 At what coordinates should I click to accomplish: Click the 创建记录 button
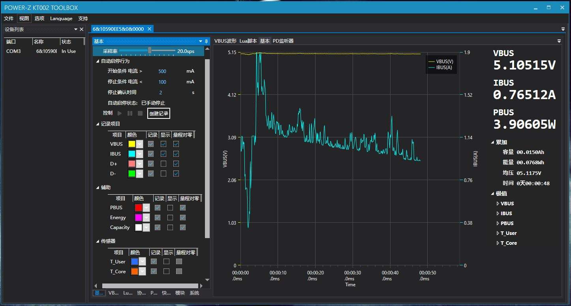[159, 113]
